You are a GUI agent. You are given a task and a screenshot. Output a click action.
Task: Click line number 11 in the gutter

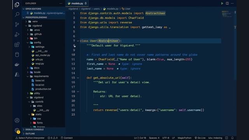(73, 59)
